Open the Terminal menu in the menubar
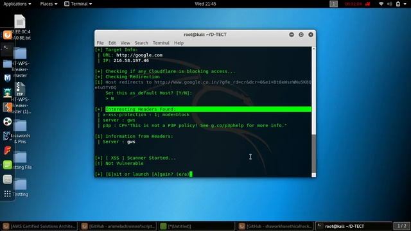This screenshot has width=411, height=231. [161, 43]
